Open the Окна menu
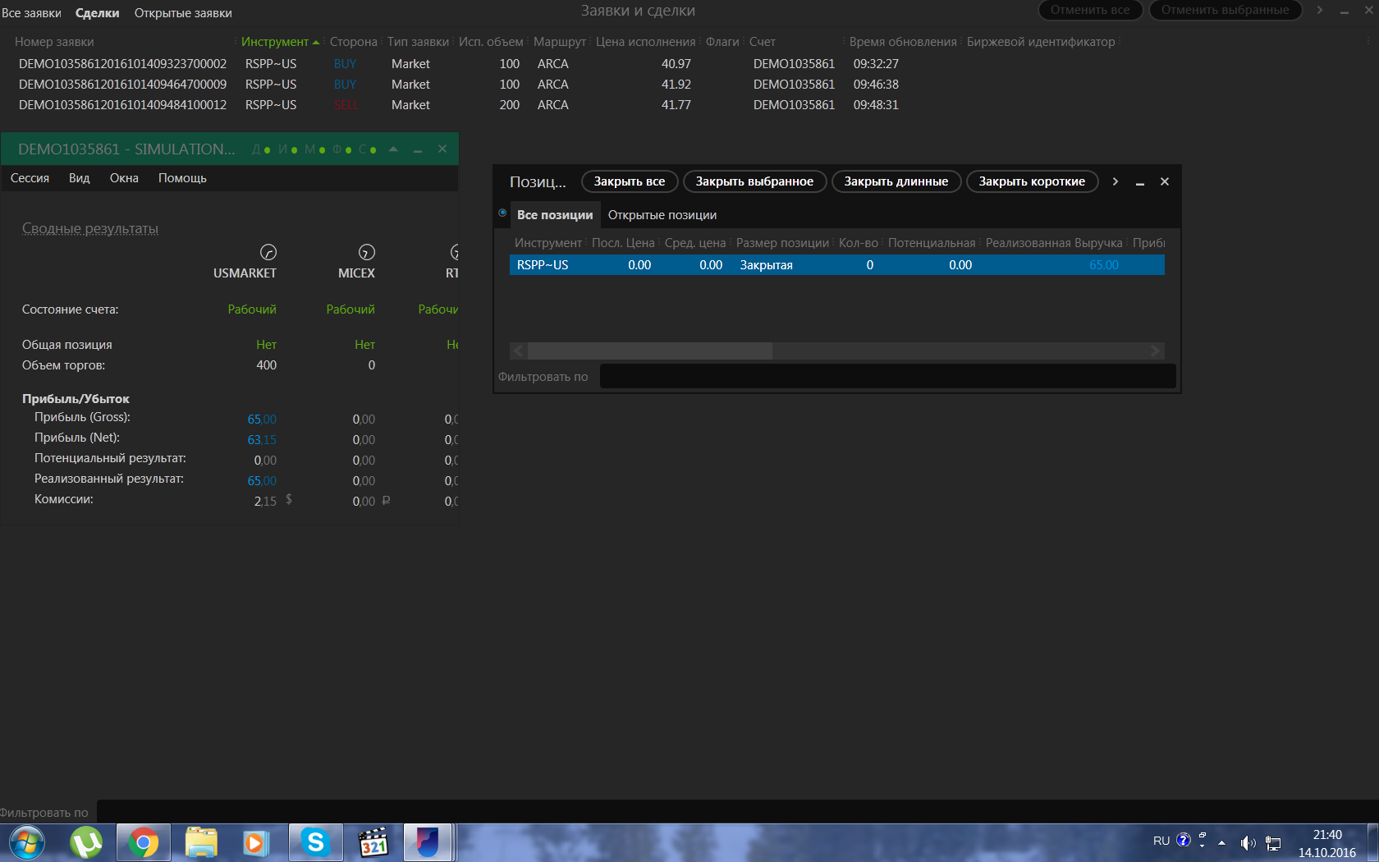The height and width of the screenshot is (862, 1379). [124, 178]
